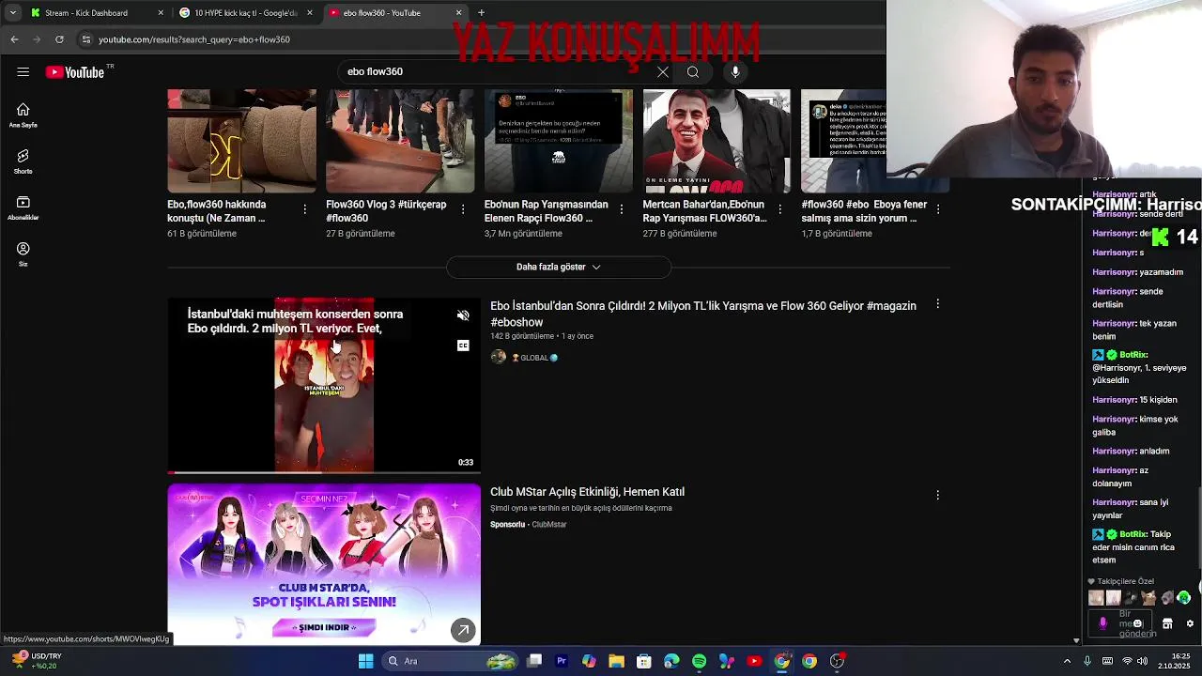
Task: Open File Explorer from the taskbar
Action: [x=616, y=661]
